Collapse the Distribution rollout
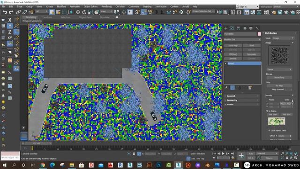The image size is (300, 169). [x=279, y=33]
